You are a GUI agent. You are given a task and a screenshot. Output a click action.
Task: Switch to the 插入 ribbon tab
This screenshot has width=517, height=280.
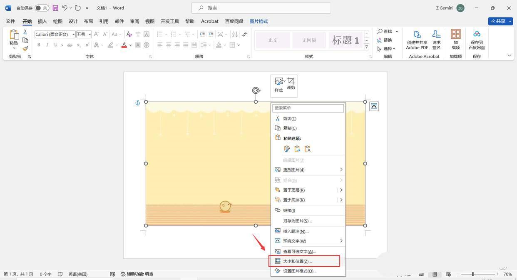(43, 21)
